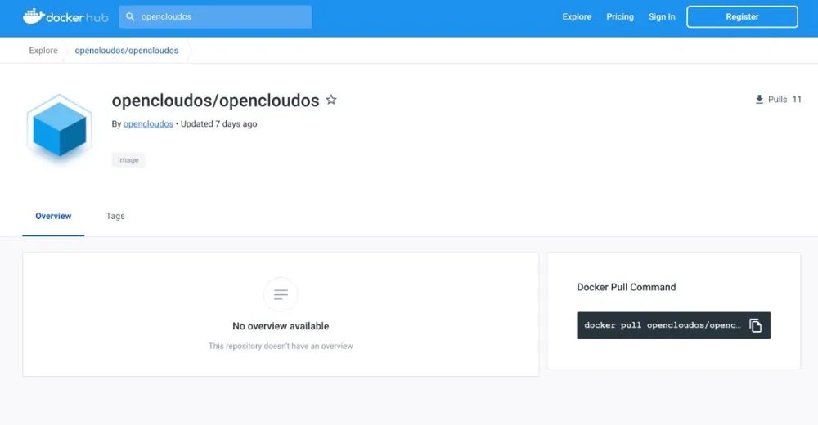
Task: Select the opencloudos/opencloudos breadcrumb
Action: 126,51
